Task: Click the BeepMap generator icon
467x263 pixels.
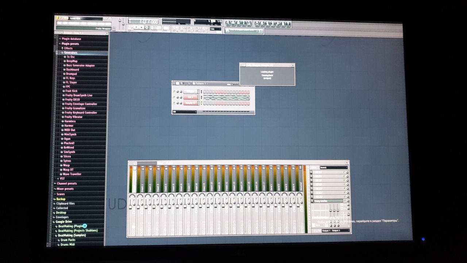Action: tap(65, 61)
